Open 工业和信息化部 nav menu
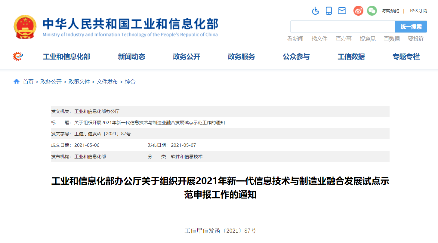Viewport: 438px width, 243px height. (x=66, y=57)
